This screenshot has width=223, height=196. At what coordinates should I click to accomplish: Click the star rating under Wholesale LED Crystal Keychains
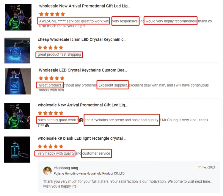coord(51,78)
